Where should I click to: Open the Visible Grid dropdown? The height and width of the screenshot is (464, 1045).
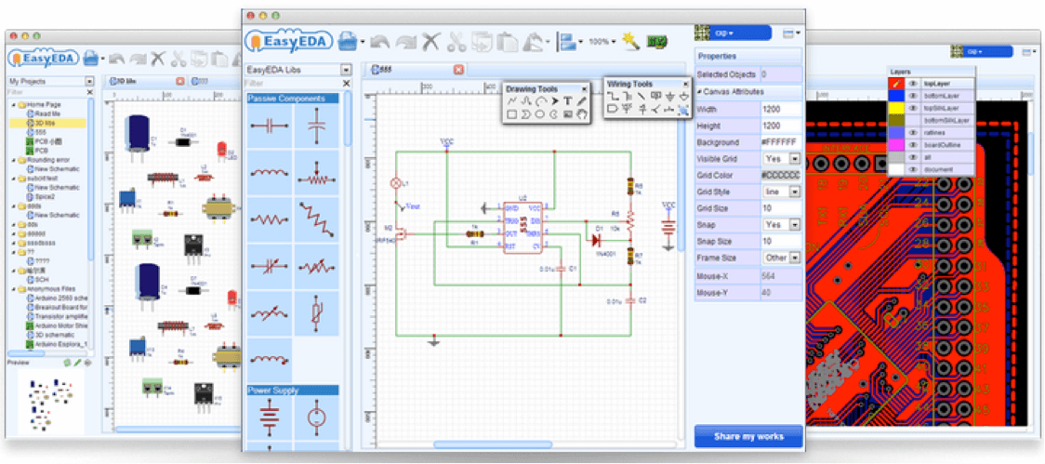(x=795, y=158)
